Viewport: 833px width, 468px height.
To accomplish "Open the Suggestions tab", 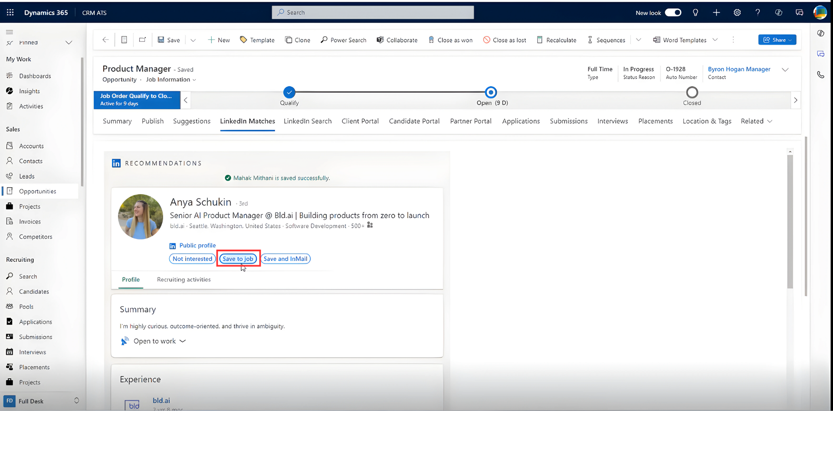I will click(x=192, y=121).
